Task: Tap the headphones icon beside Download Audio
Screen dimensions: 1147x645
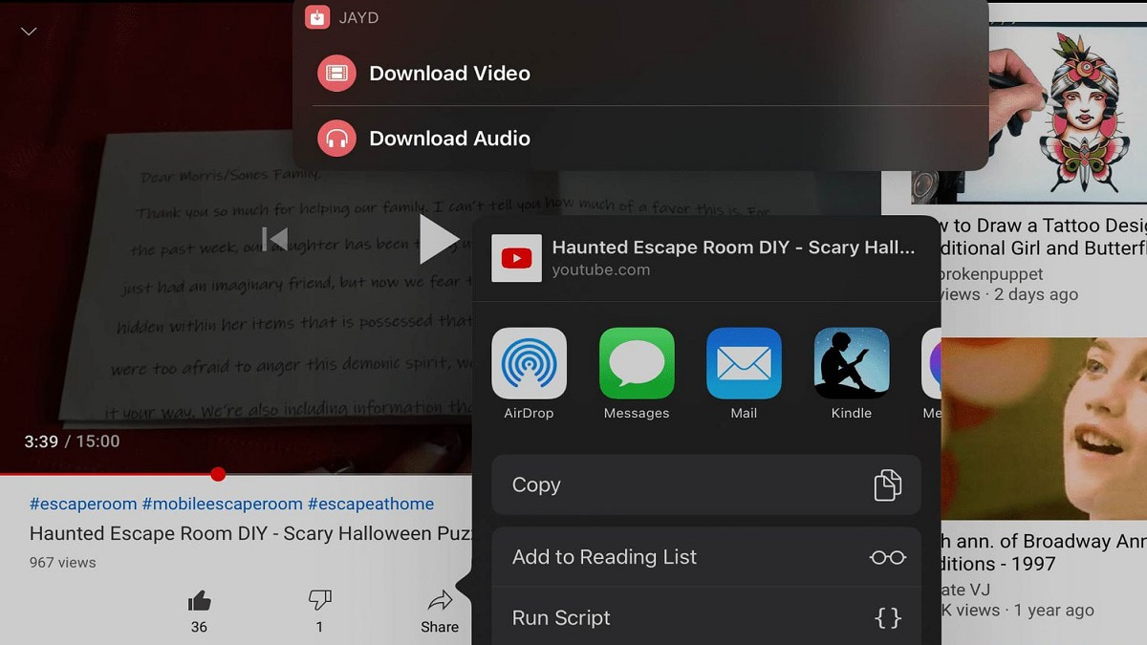Action: click(x=336, y=139)
